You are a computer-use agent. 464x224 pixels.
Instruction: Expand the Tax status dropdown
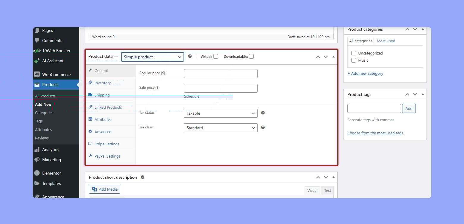(220, 113)
